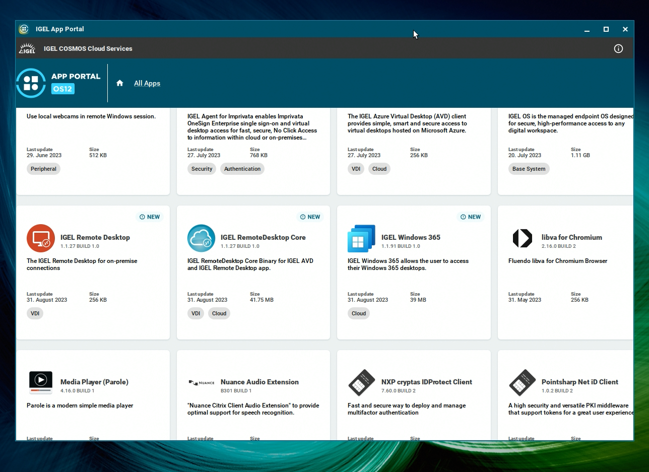Click the Nuance Audio Extension logo

201,383
